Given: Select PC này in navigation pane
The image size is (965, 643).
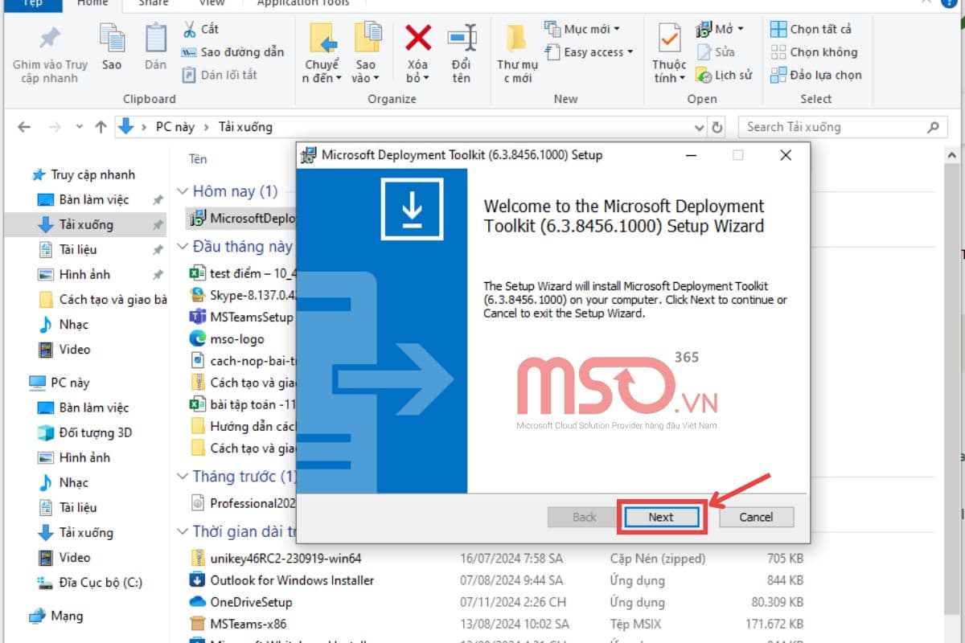Looking at the screenshot, I should [x=61, y=383].
